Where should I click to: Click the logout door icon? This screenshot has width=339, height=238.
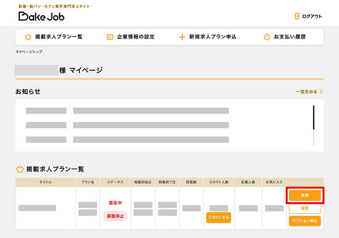(x=297, y=16)
